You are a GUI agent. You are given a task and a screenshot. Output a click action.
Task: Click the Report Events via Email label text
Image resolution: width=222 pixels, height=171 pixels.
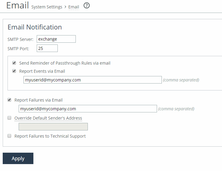(42, 71)
